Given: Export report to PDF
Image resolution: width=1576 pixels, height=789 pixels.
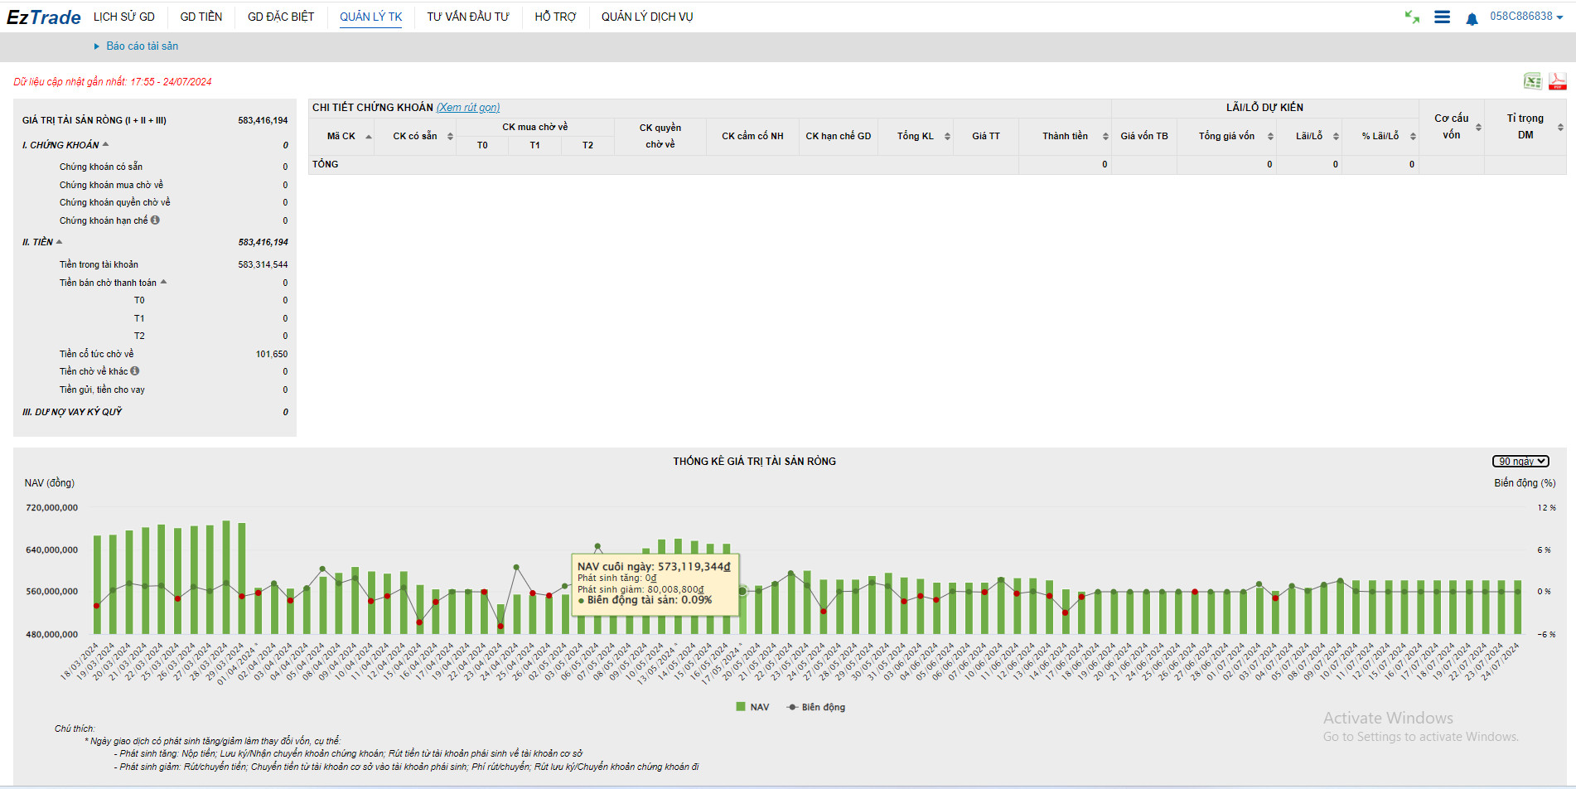Looking at the screenshot, I should (1557, 81).
